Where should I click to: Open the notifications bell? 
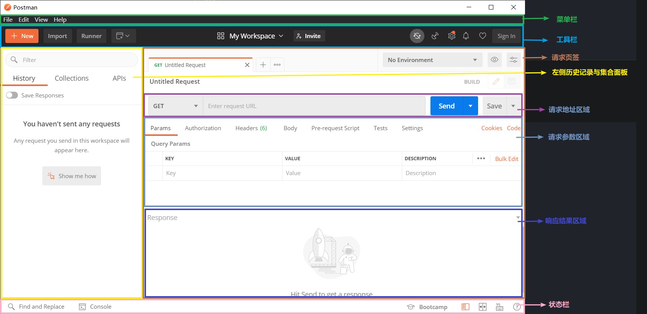[x=466, y=36]
